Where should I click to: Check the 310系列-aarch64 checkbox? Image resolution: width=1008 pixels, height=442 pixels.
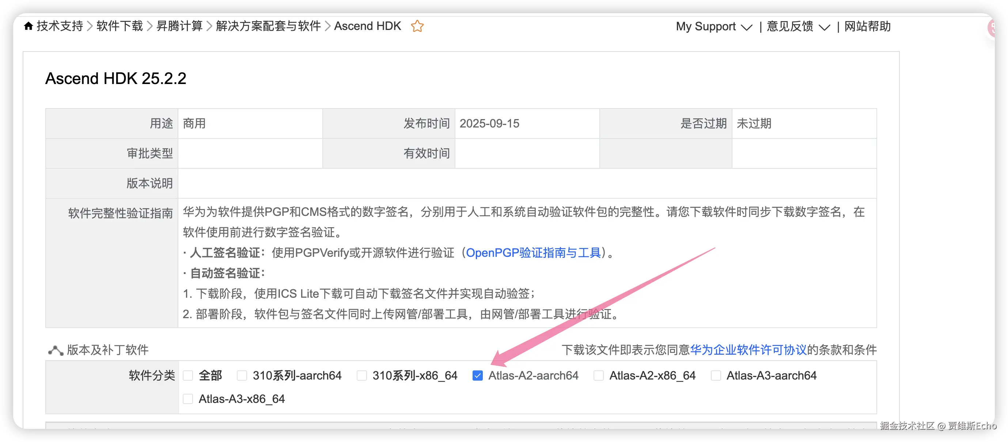tap(242, 376)
